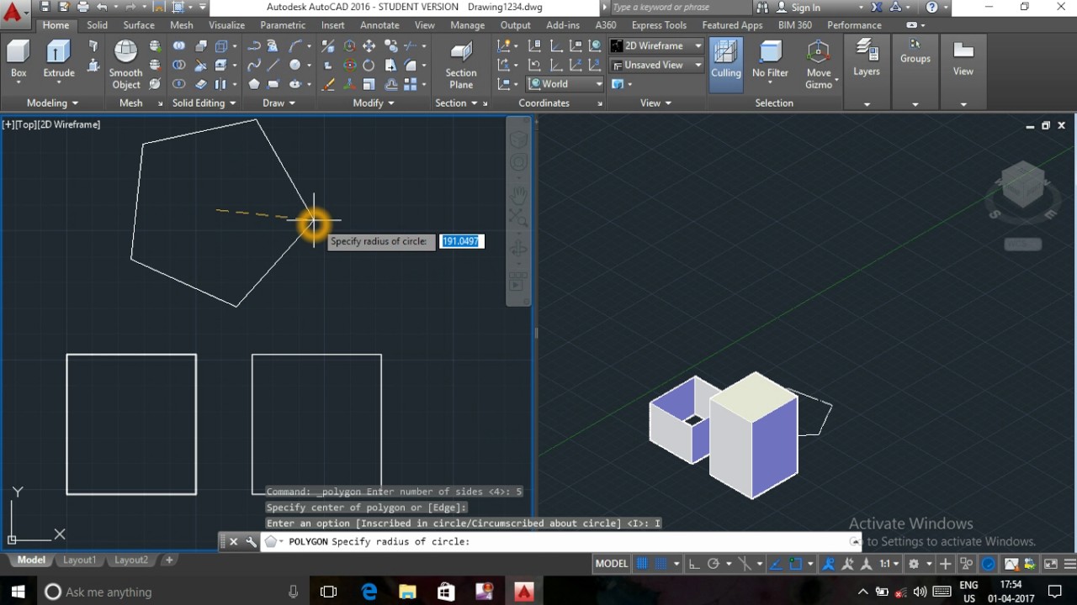Click the Smooth Object mesh tool
The width and height of the screenshot is (1077, 605).
125,65
